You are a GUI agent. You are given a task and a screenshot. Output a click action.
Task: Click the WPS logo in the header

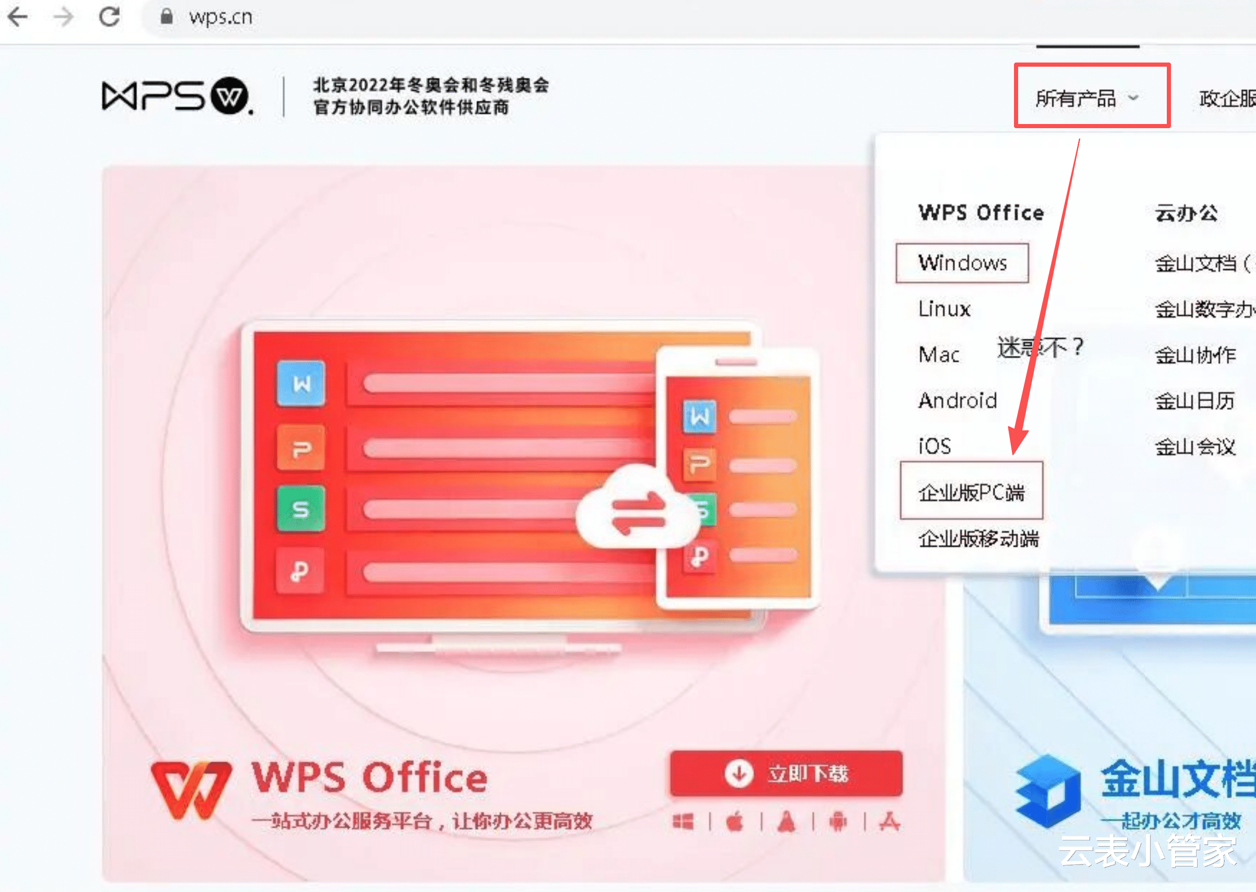coord(178,95)
